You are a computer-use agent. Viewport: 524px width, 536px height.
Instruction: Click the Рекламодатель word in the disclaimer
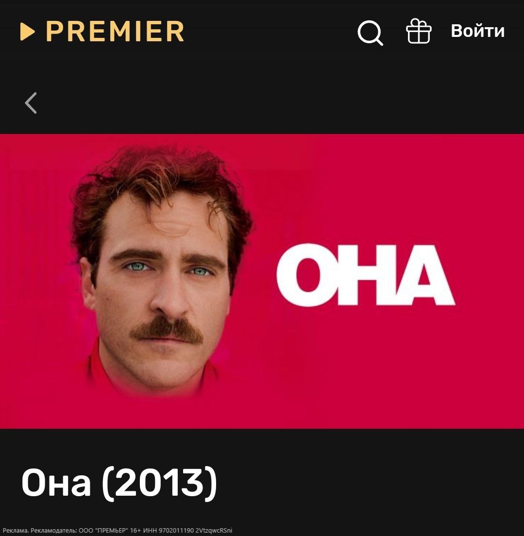point(54,531)
